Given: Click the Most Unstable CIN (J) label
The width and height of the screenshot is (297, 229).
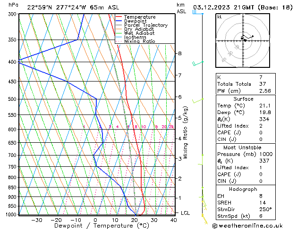Looking at the screenshot, I should [227, 181].
